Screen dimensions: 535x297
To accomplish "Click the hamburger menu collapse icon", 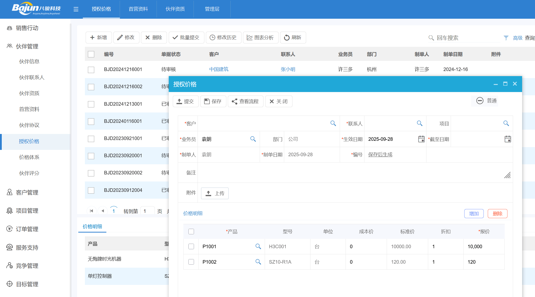I will coord(76,9).
